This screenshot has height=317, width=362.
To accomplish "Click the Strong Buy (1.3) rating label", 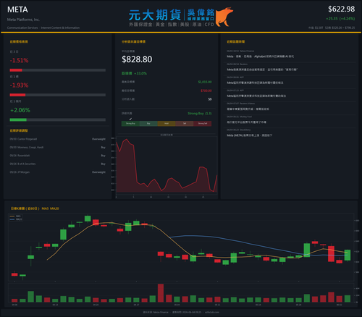I will pyautogui.click(x=200, y=114).
